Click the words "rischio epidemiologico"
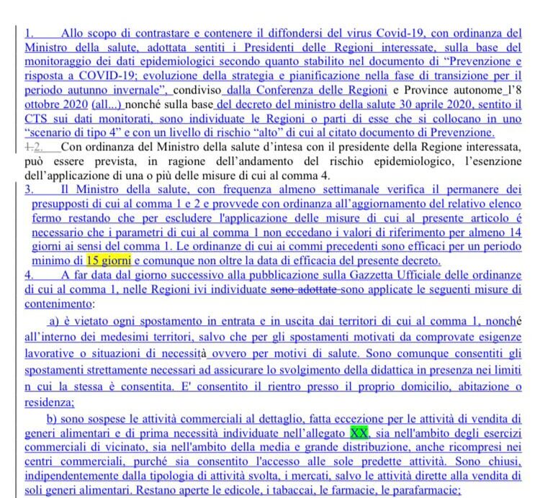 click(x=392, y=161)
